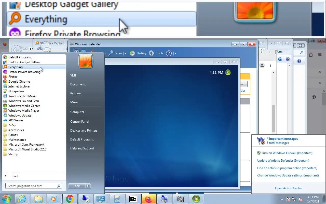The image size is (326, 204).
Task: Click the Lock button
Action: pyautogui.click(x=77, y=186)
